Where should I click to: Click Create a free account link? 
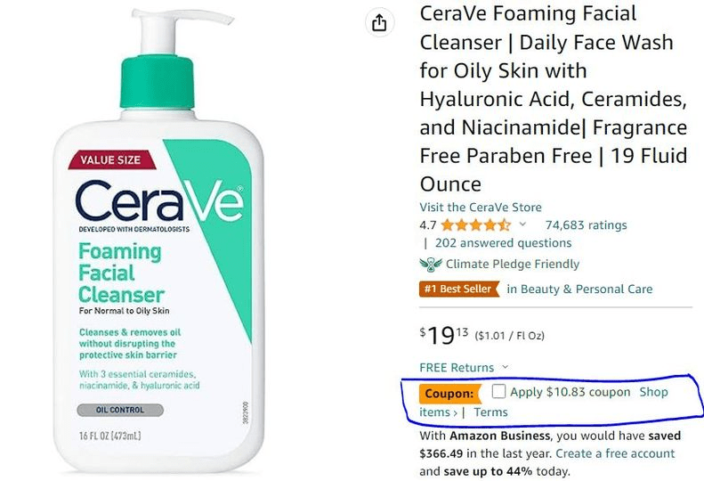[615, 453]
